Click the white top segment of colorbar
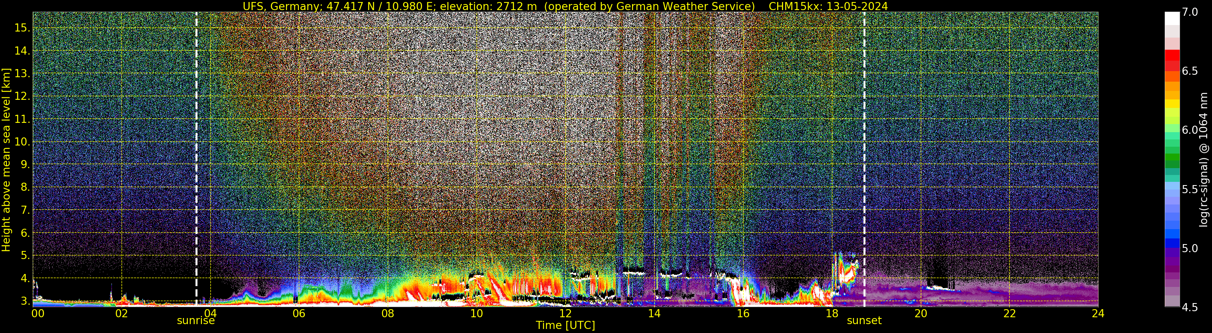 pos(1172,18)
